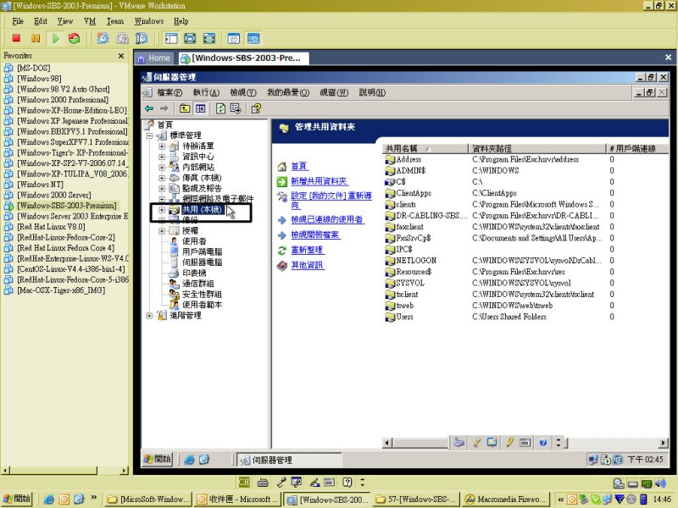Click the Favorites panel horizontal scrollbar
Screen dimensions: 678x508
pyautogui.click(x=65, y=471)
